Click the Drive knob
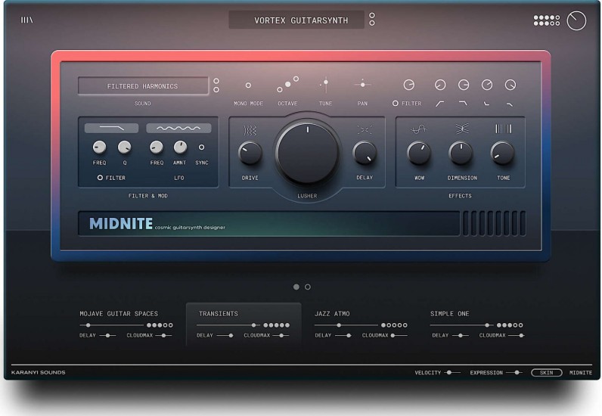 click(250, 154)
